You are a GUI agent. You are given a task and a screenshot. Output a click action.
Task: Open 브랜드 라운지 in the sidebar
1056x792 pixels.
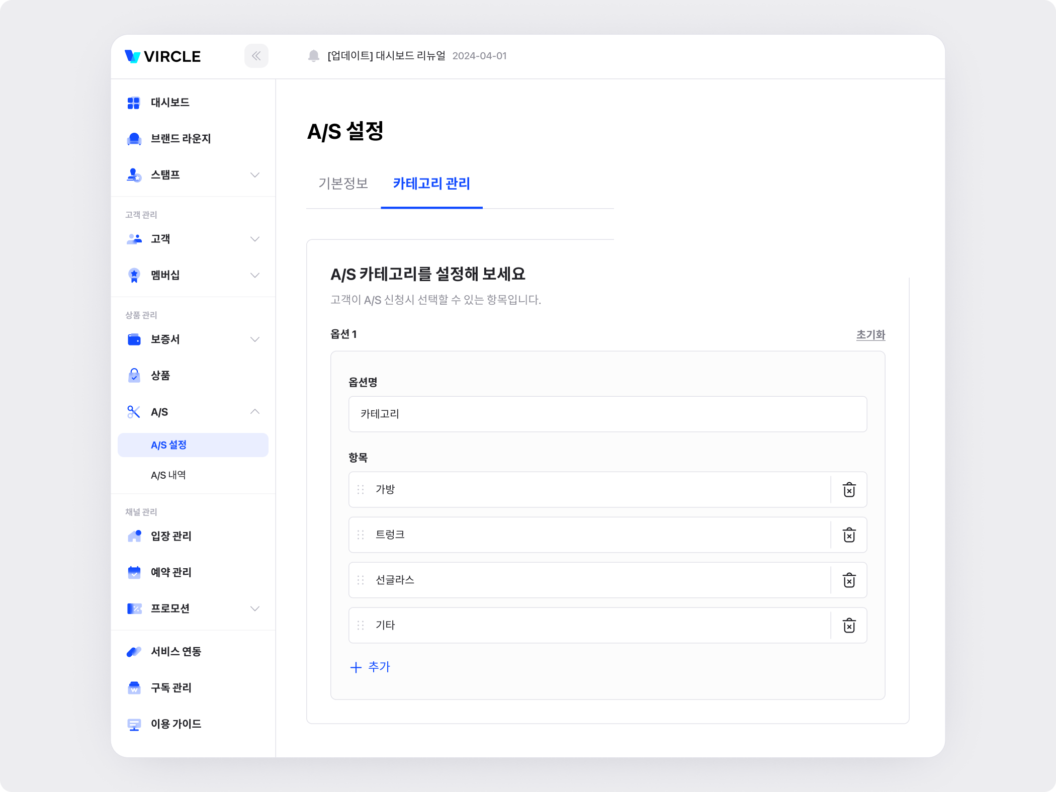180,139
